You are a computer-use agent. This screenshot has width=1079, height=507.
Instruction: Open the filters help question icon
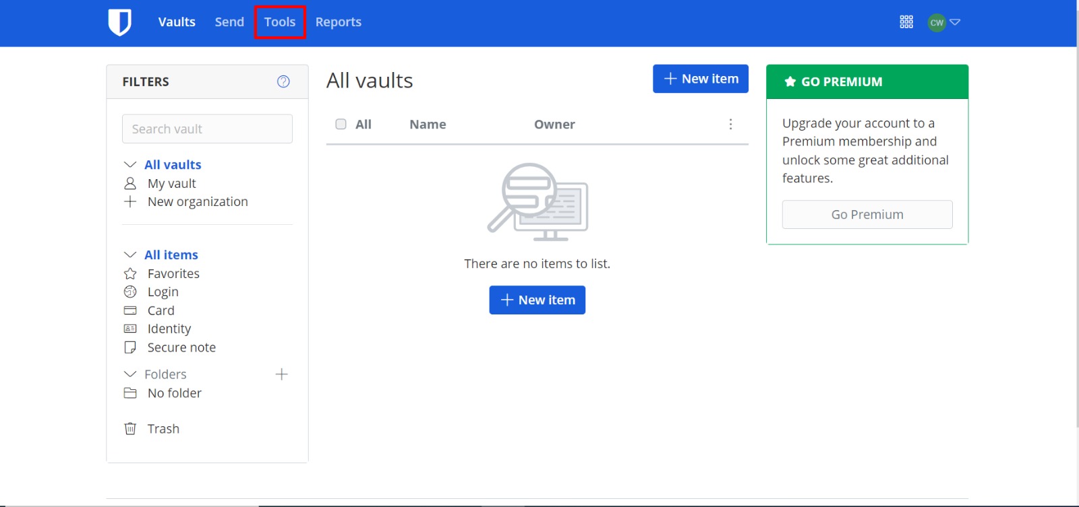pos(283,81)
